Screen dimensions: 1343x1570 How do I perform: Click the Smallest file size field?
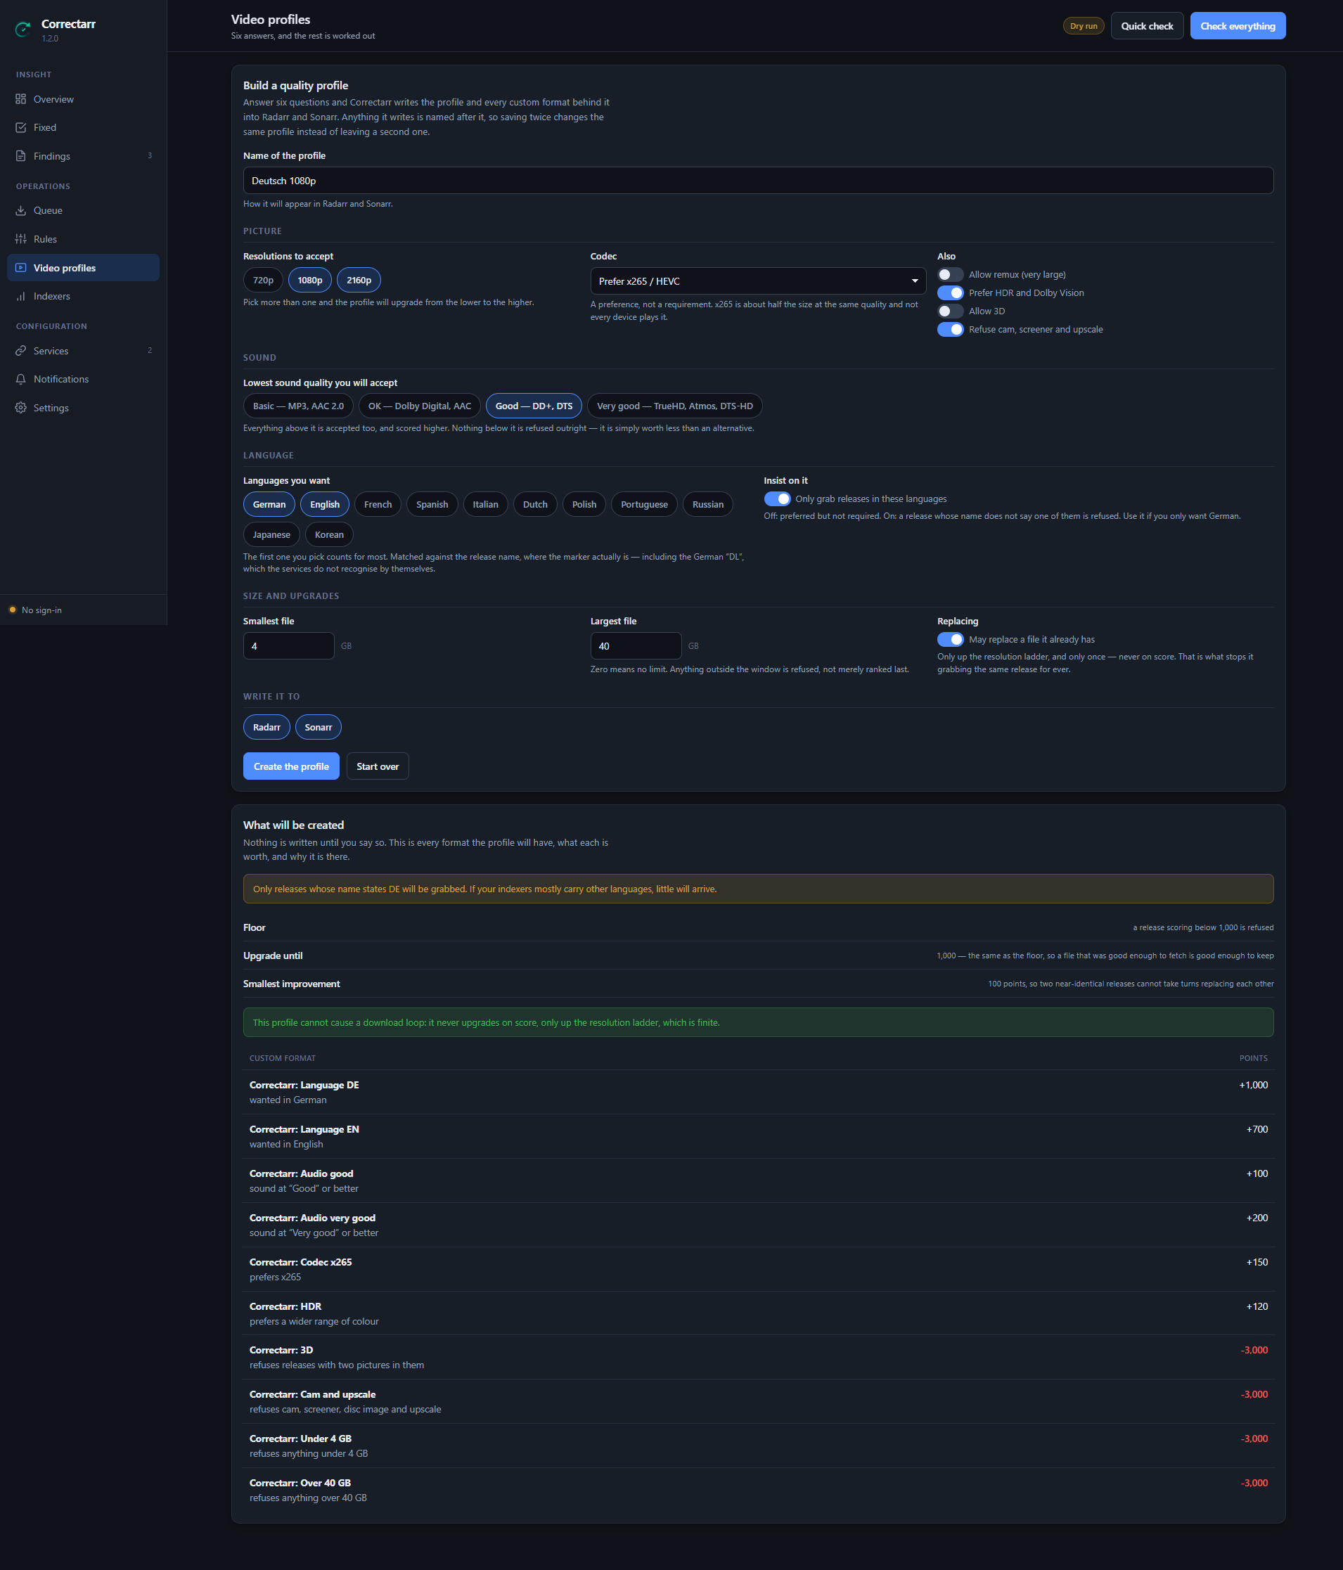coord(288,645)
